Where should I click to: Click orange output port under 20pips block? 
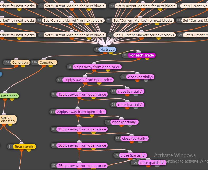click(78, 115)
